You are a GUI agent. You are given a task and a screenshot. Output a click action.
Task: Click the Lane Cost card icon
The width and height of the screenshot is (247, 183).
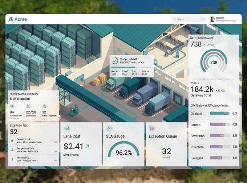[67, 128]
